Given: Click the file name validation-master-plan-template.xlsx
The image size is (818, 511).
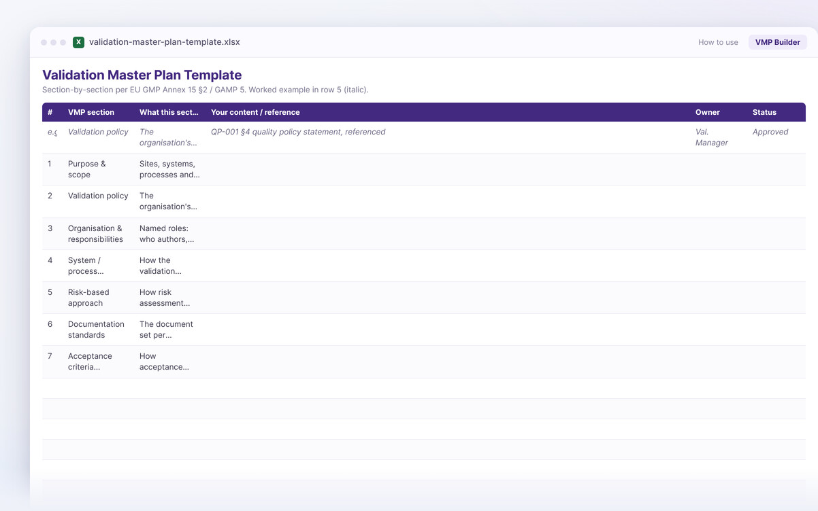Looking at the screenshot, I should click(165, 42).
